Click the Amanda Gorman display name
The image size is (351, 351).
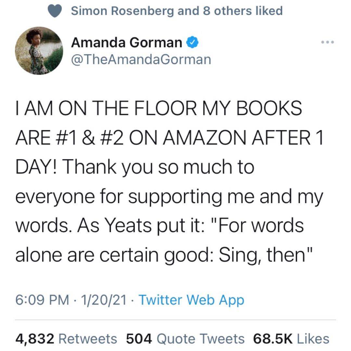tap(126, 43)
